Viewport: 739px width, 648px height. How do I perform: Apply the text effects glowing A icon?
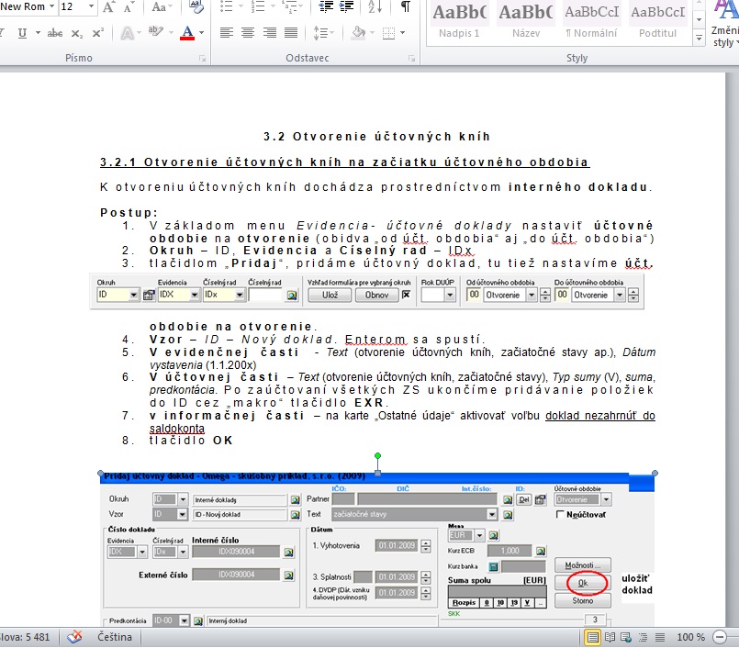tap(128, 33)
